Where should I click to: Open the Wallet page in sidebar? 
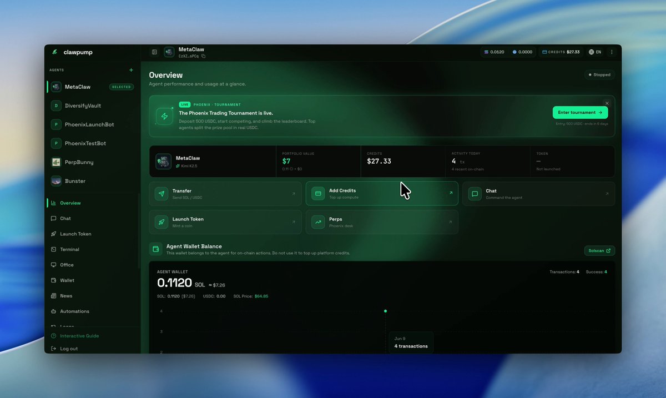point(92,281)
